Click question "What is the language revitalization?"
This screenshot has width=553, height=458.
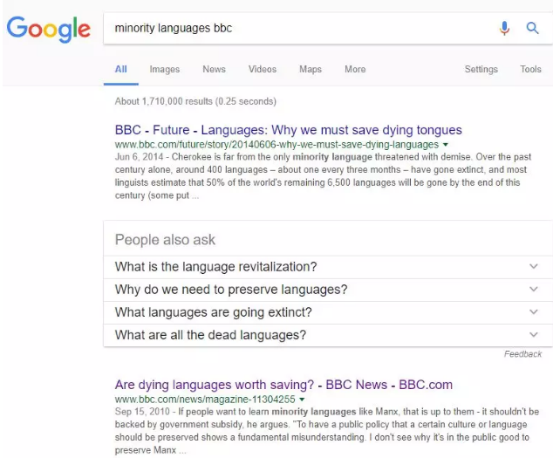point(215,267)
